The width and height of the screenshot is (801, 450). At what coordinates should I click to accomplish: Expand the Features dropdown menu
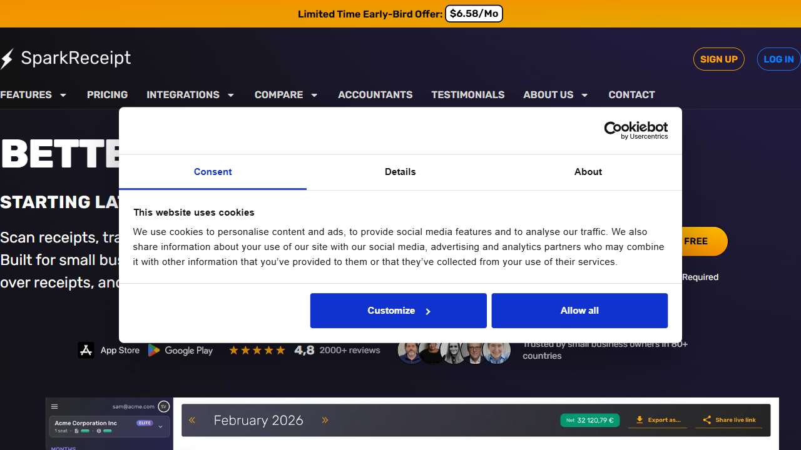pyautogui.click(x=33, y=95)
